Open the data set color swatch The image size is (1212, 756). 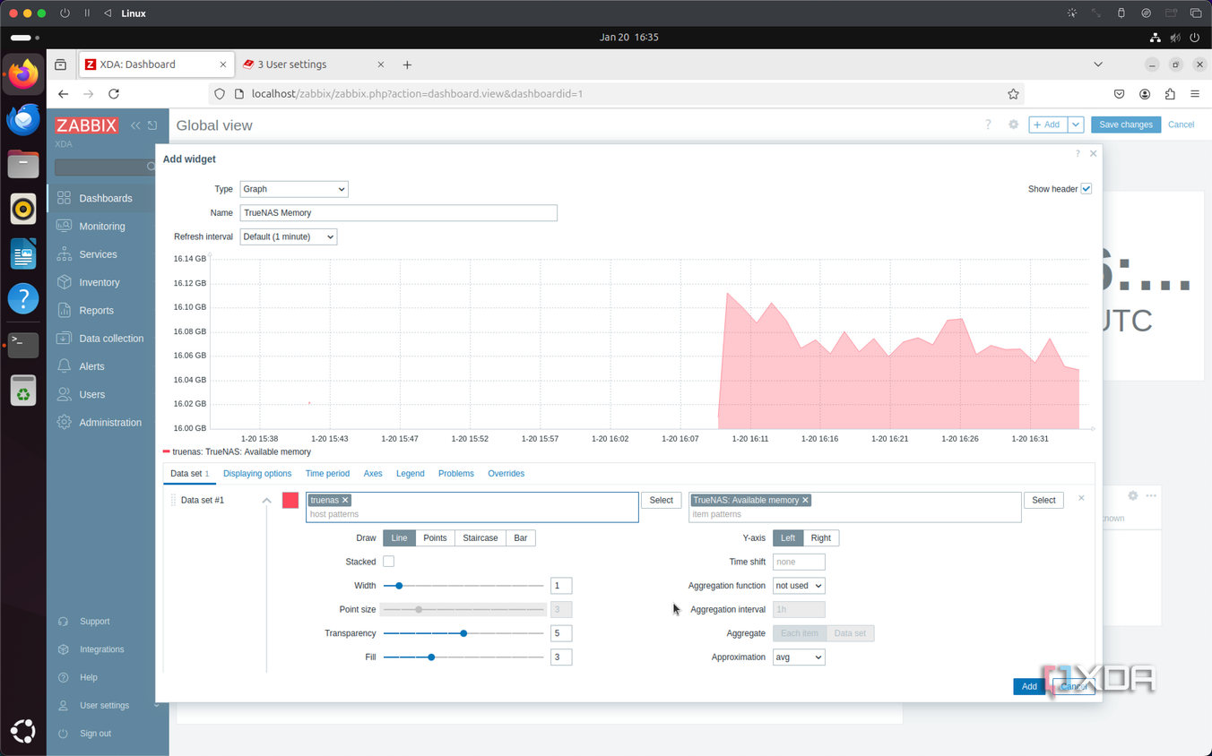[x=290, y=501]
